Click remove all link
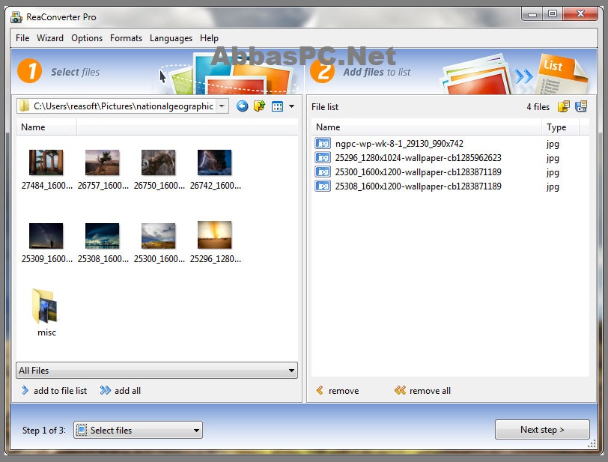The image size is (608, 462). [x=430, y=391]
